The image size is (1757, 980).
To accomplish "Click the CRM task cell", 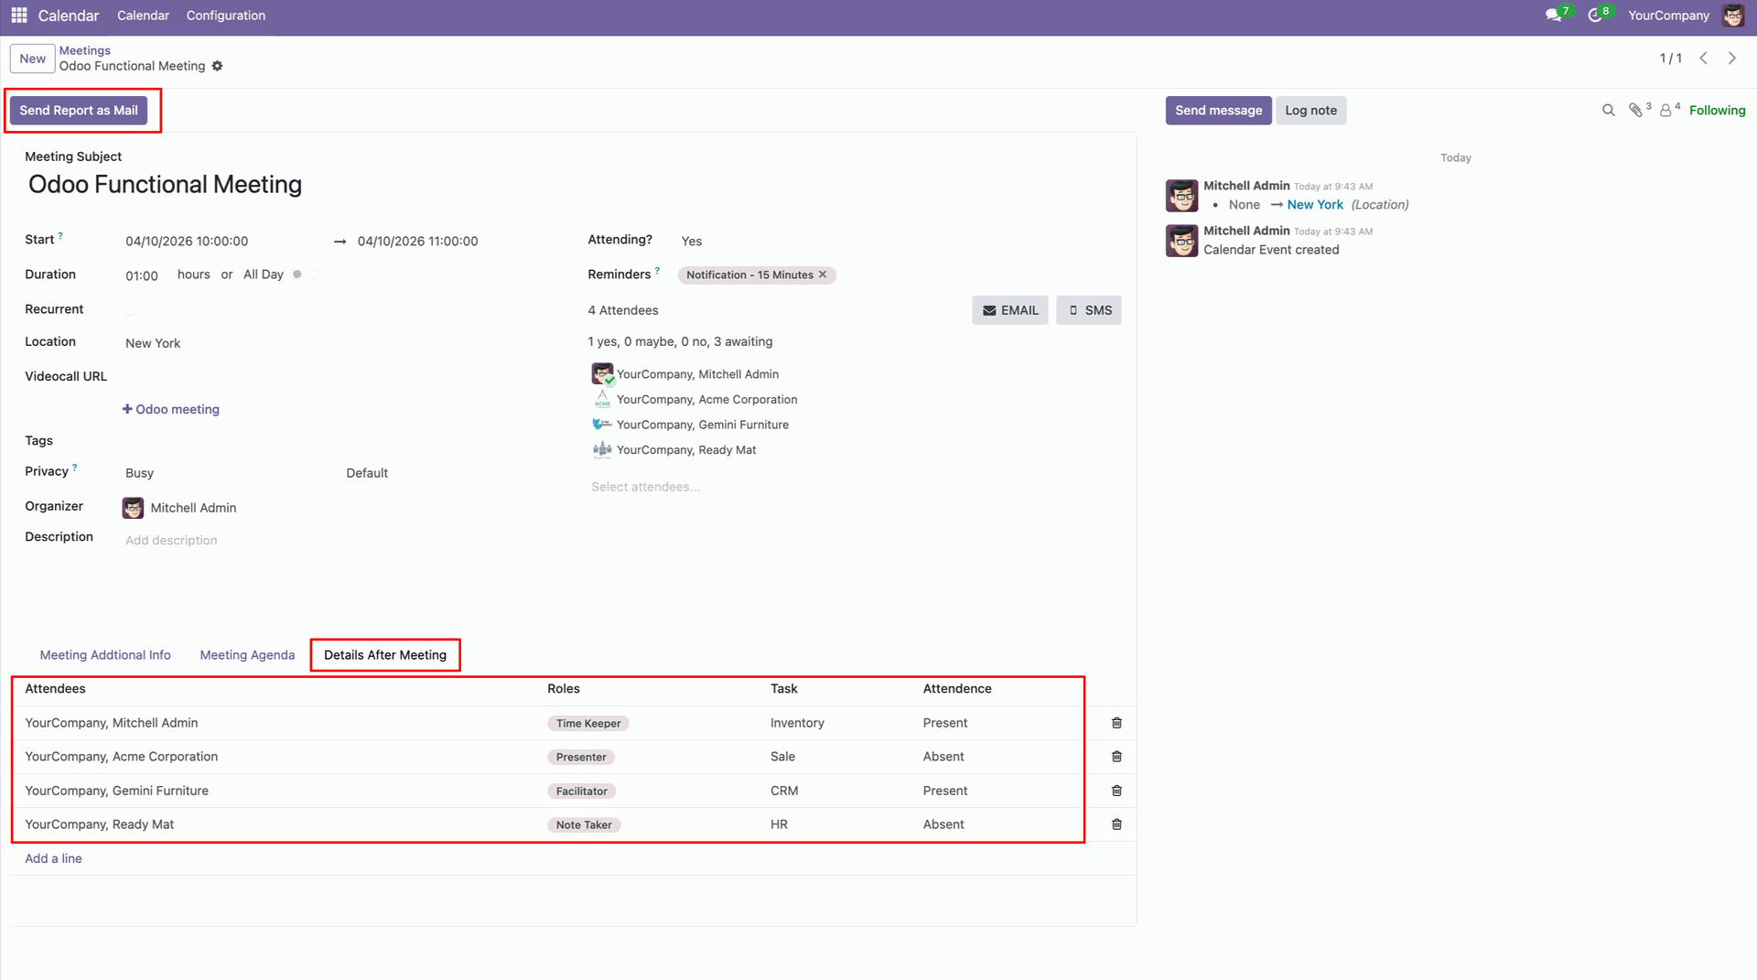I will point(784,791).
